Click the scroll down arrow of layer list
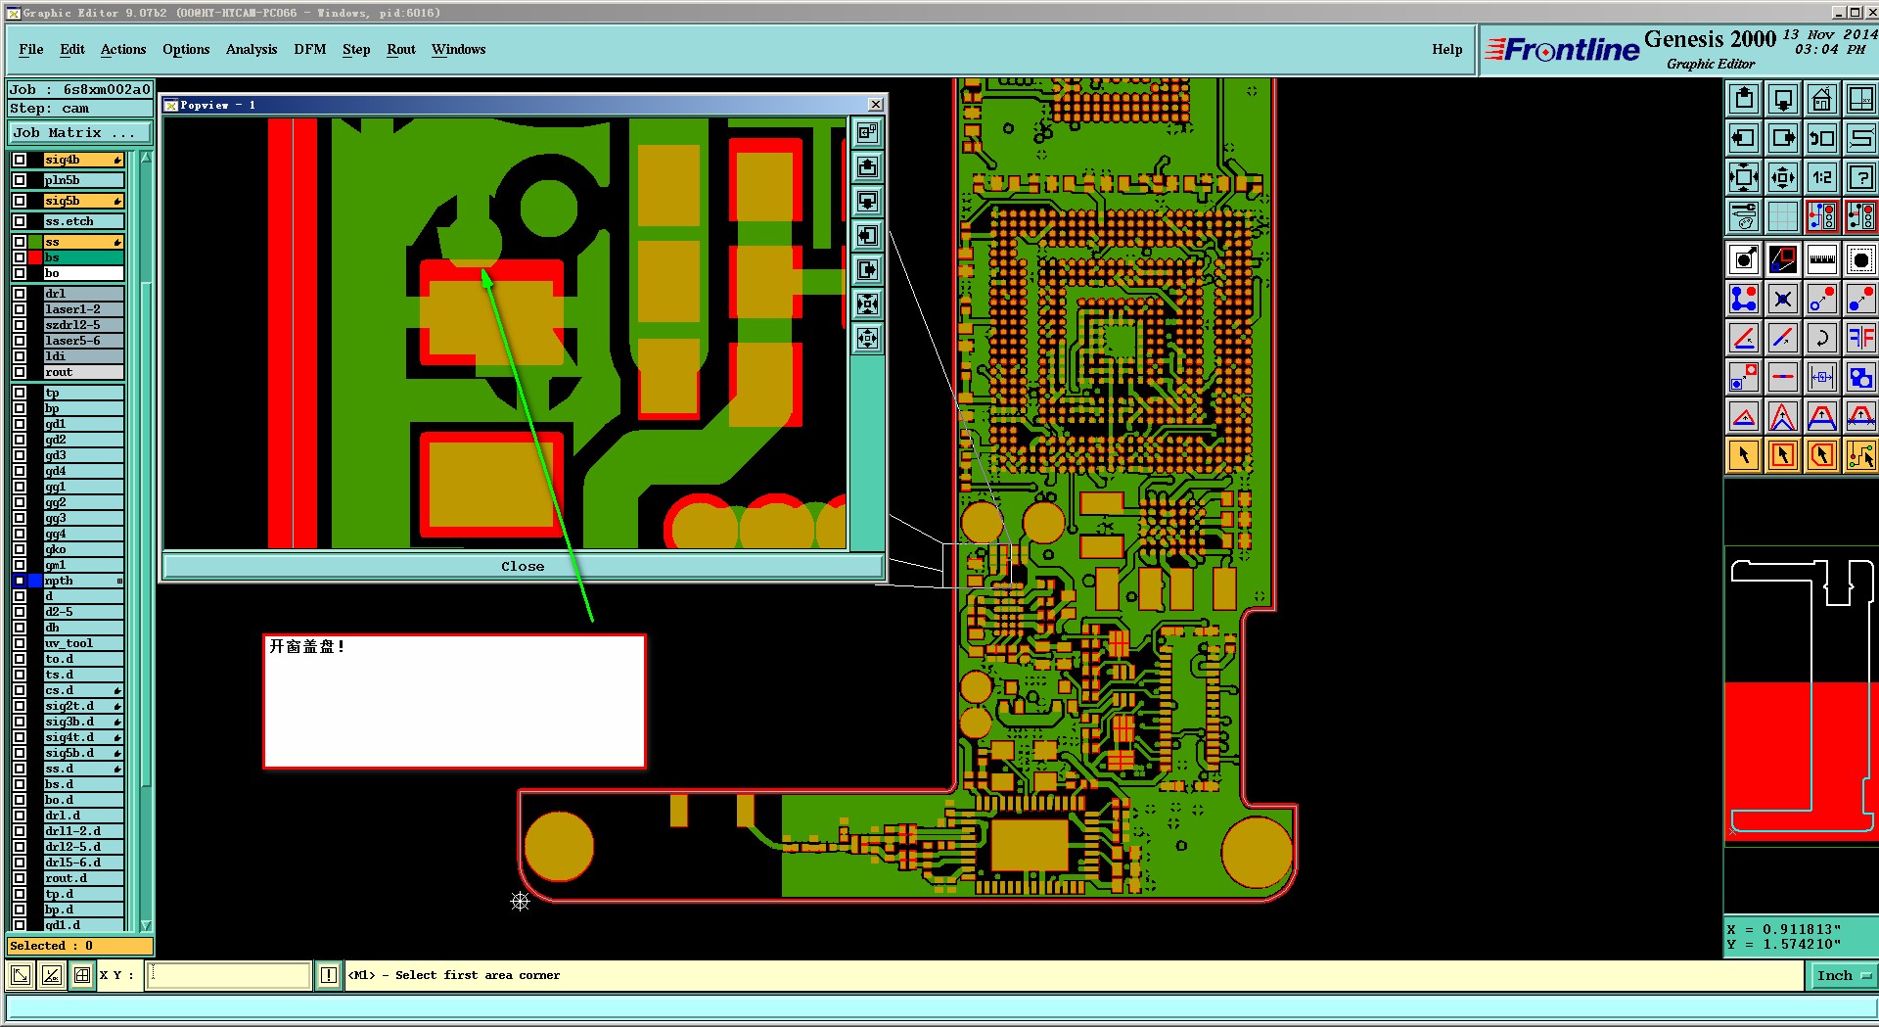The width and height of the screenshot is (1879, 1027). 147,925
